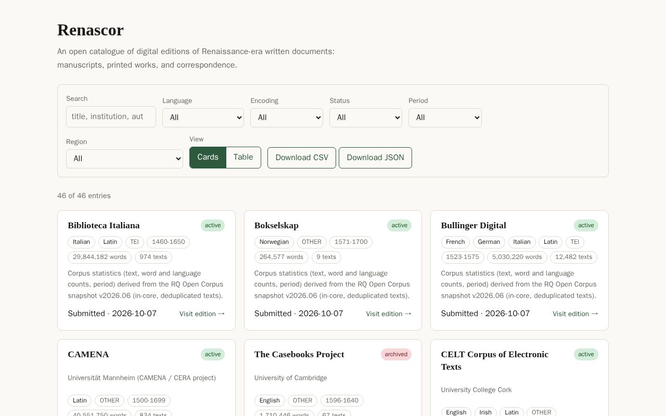Click the Bokselskap card title

pyautogui.click(x=276, y=225)
